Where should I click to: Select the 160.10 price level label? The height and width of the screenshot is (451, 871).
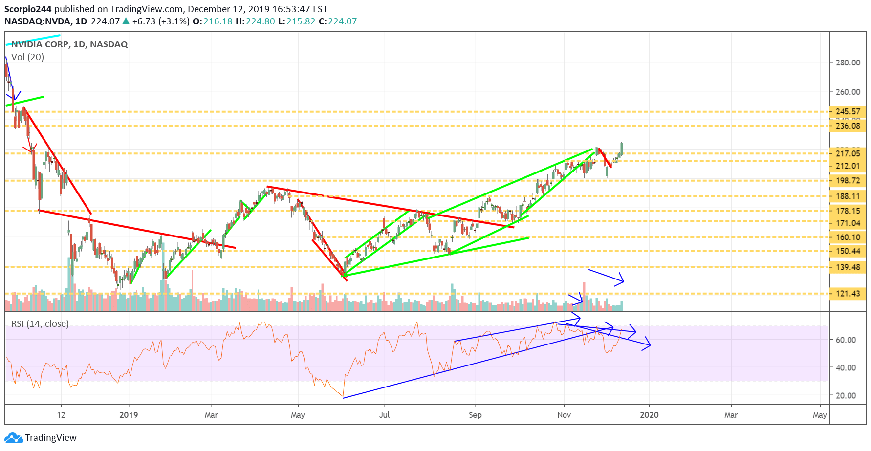848,237
